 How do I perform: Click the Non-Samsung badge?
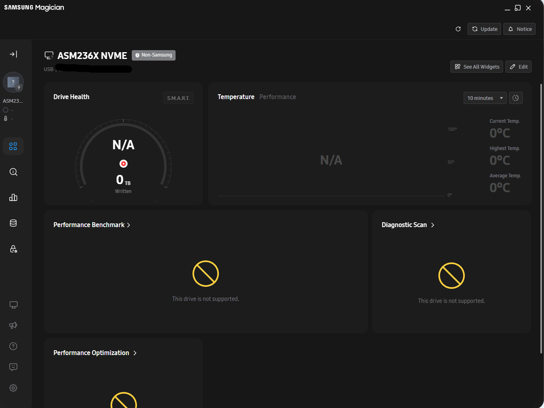tap(153, 55)
